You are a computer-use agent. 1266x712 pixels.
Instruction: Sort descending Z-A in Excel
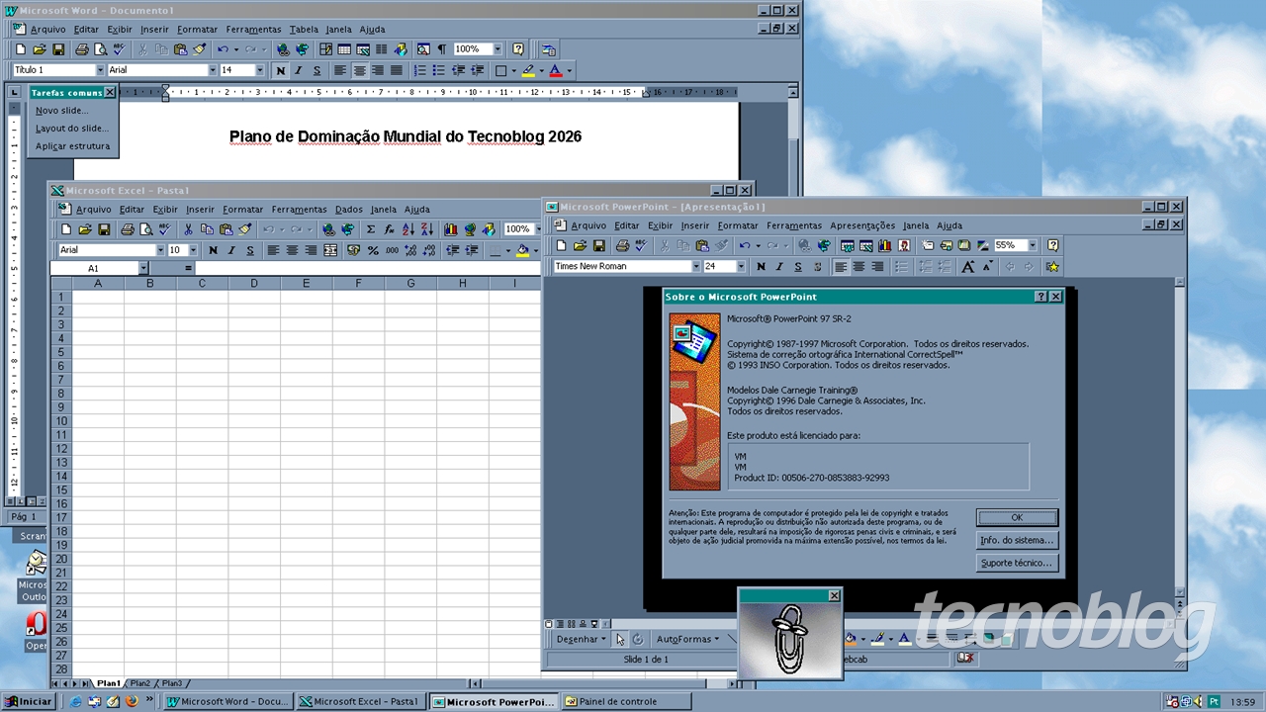coord(427,229)
